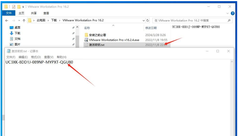Close the File Explorer window
The width and height of the screenshot is (238, 136).
(x=230, y=7)
